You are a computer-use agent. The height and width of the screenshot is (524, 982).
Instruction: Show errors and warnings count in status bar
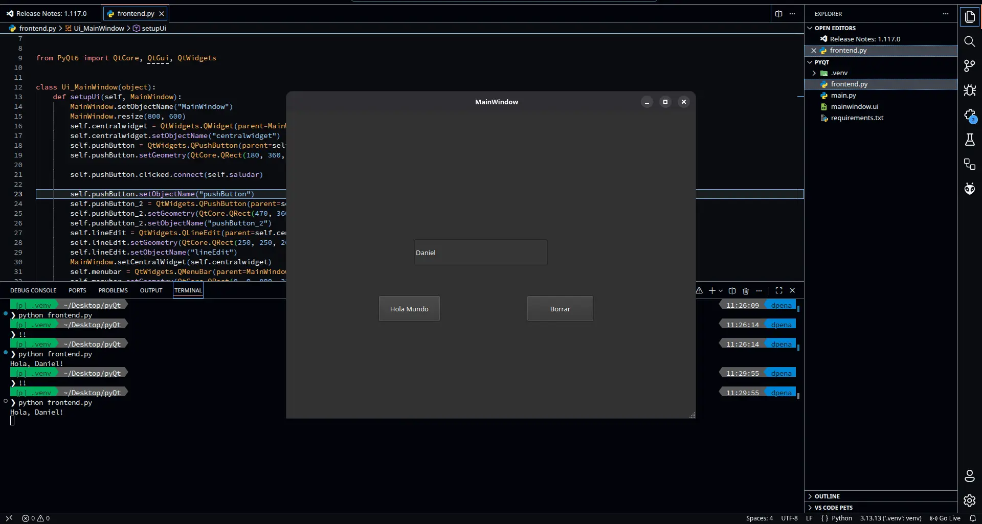pyautogui.click(x=36, y=518)
